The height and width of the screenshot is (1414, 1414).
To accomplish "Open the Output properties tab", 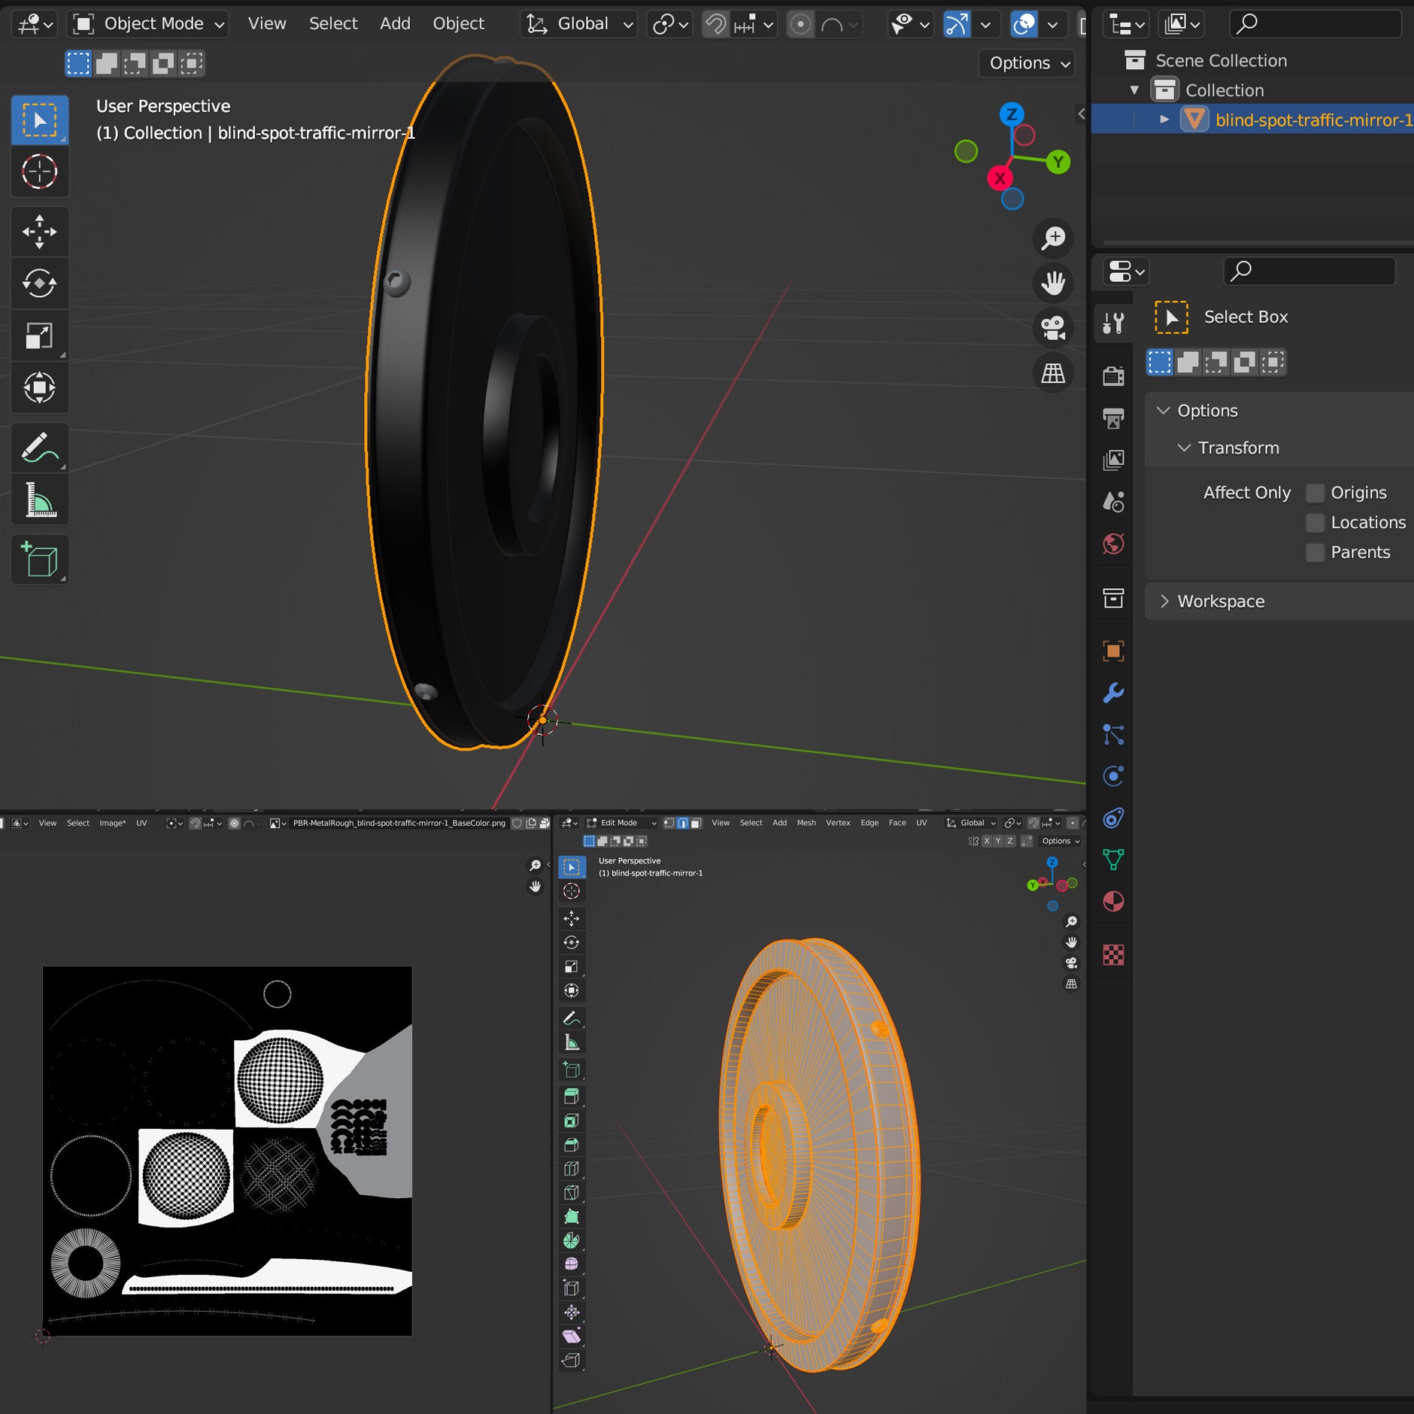I will [1113, 417].
